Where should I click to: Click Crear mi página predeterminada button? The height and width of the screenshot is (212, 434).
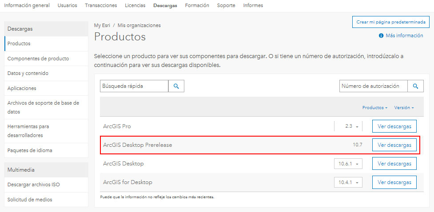[x=391, y=22]
